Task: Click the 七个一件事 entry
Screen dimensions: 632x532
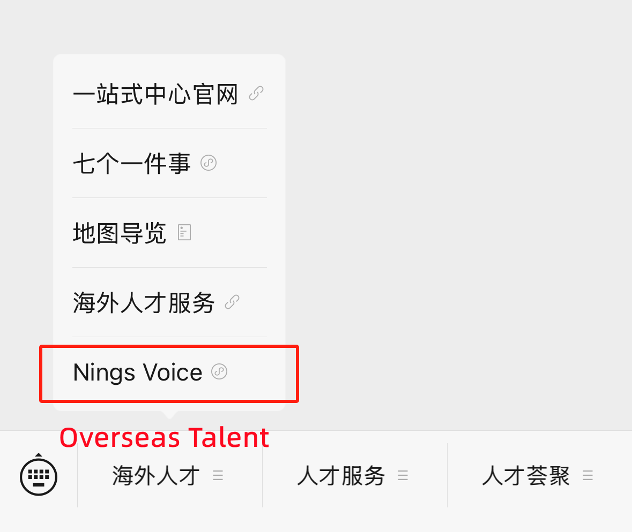Action: 131,163
